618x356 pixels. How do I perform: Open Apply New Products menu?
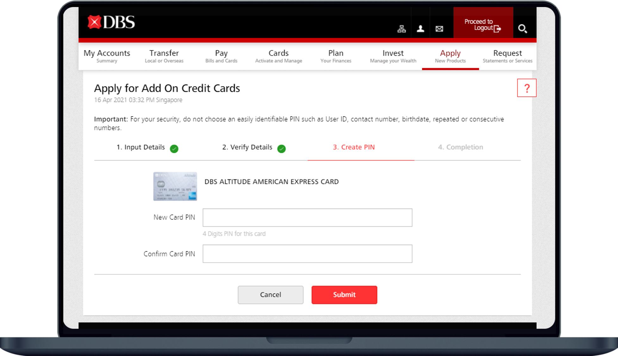450,56
